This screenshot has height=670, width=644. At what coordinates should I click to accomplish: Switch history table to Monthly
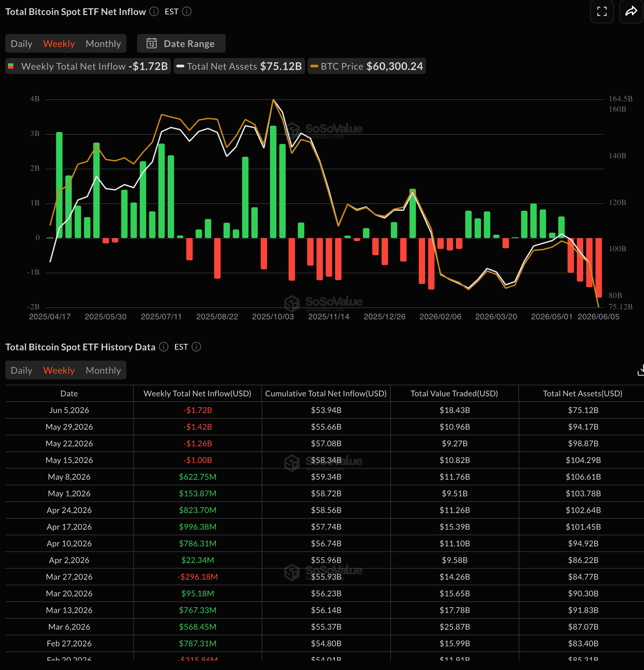[103, 371]
